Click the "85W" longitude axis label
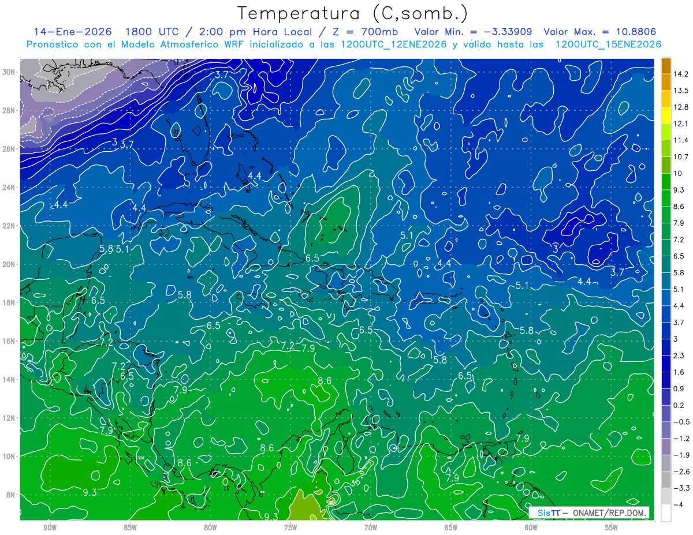693x535 pixels. point(130,527)
